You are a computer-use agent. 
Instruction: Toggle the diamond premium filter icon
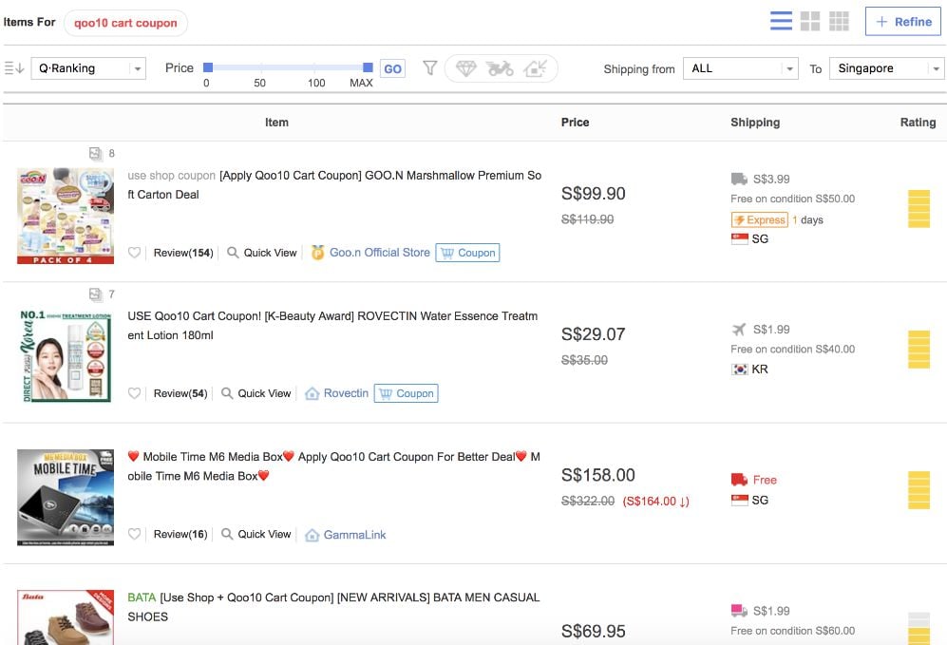tap(465, 68)
